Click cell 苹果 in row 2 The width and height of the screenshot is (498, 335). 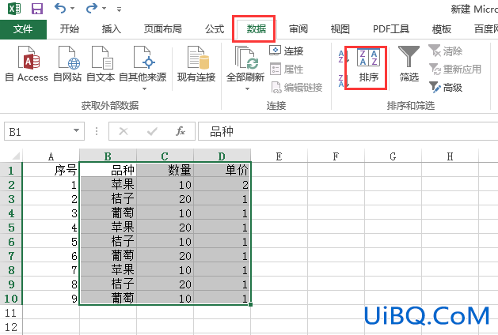pos(108,184)
